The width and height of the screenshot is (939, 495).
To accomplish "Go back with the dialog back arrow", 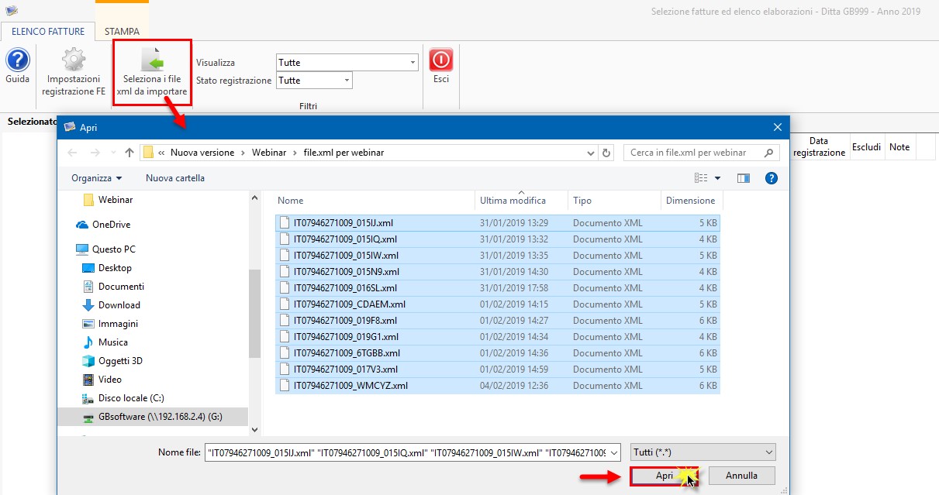I will pyautogui.click(x=73, y=153).
